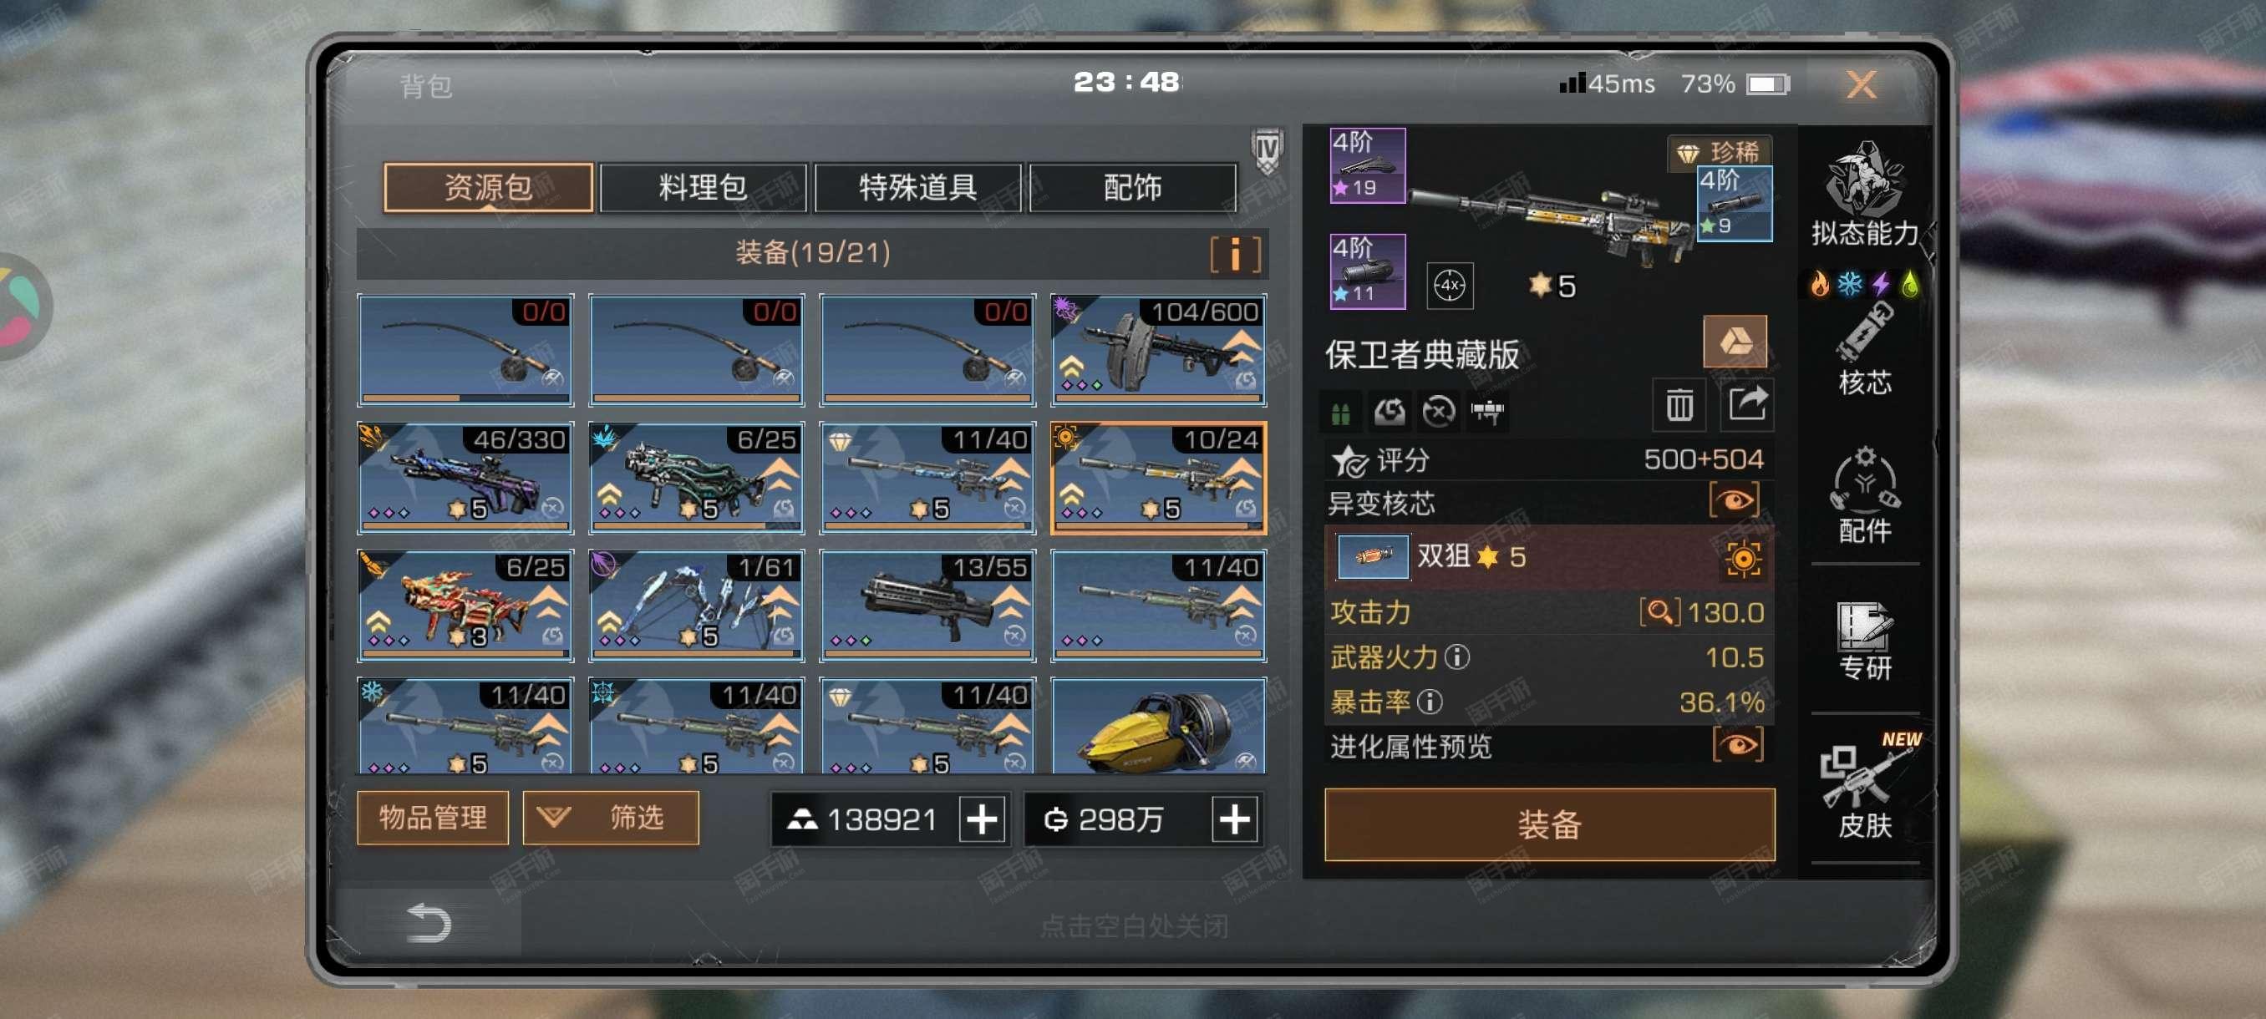2266x1019 pixels.
Task: Switch to the 料理包 tab
Action: pyautogui.click(x=702, y=187)
